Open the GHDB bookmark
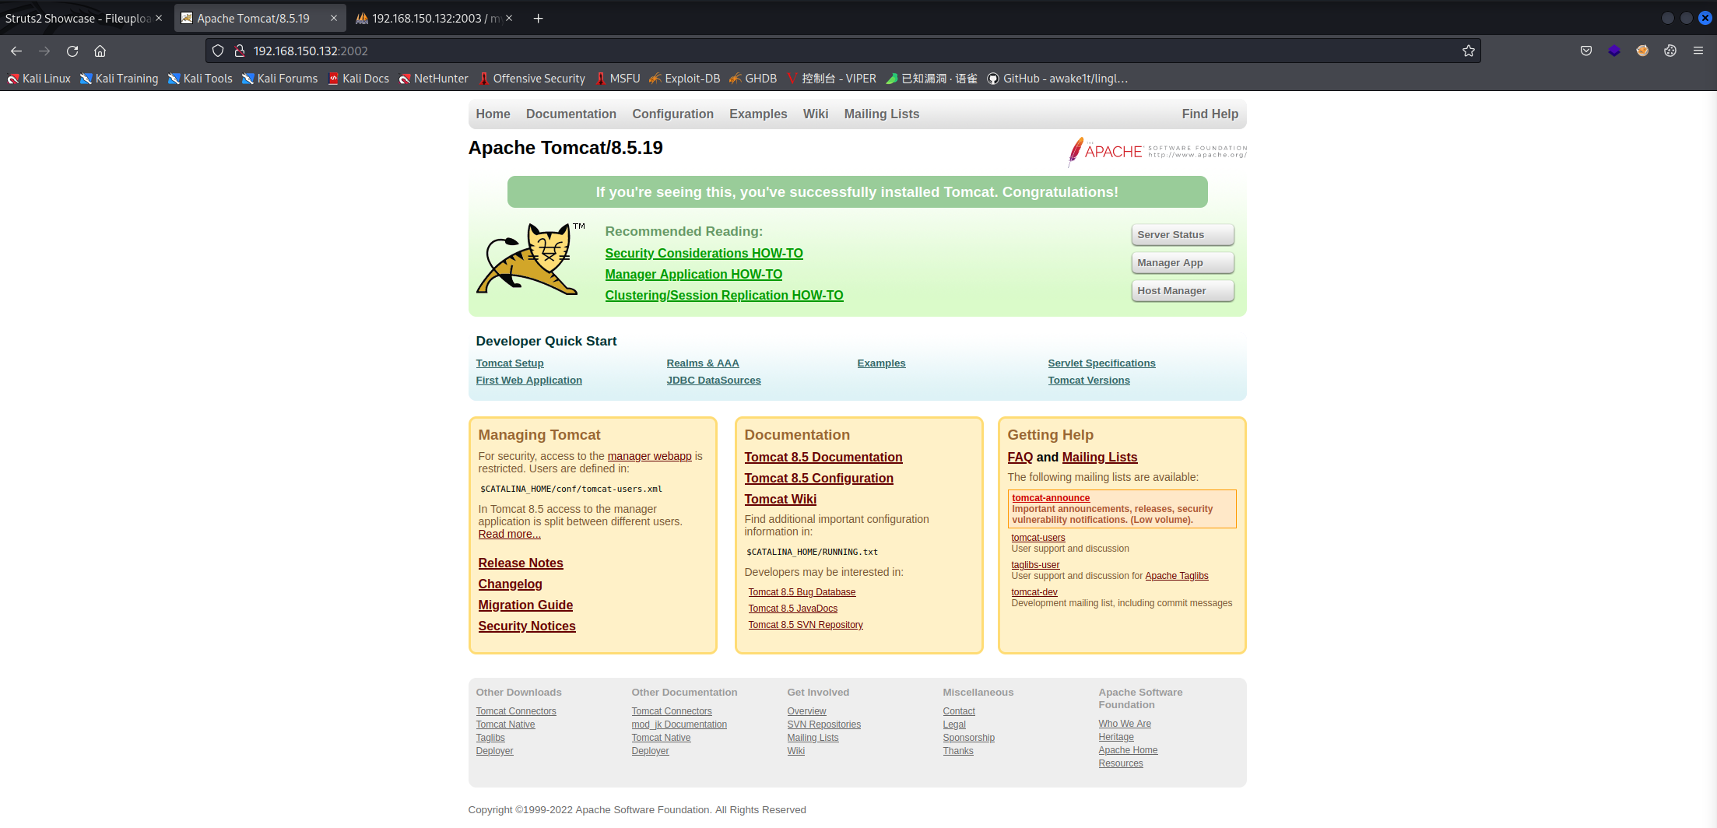The image size is (1717, 828). point(753,79)
